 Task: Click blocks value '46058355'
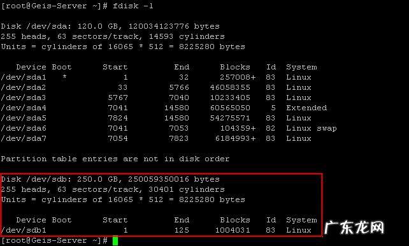pyautogui.click(x=230, y=87)
